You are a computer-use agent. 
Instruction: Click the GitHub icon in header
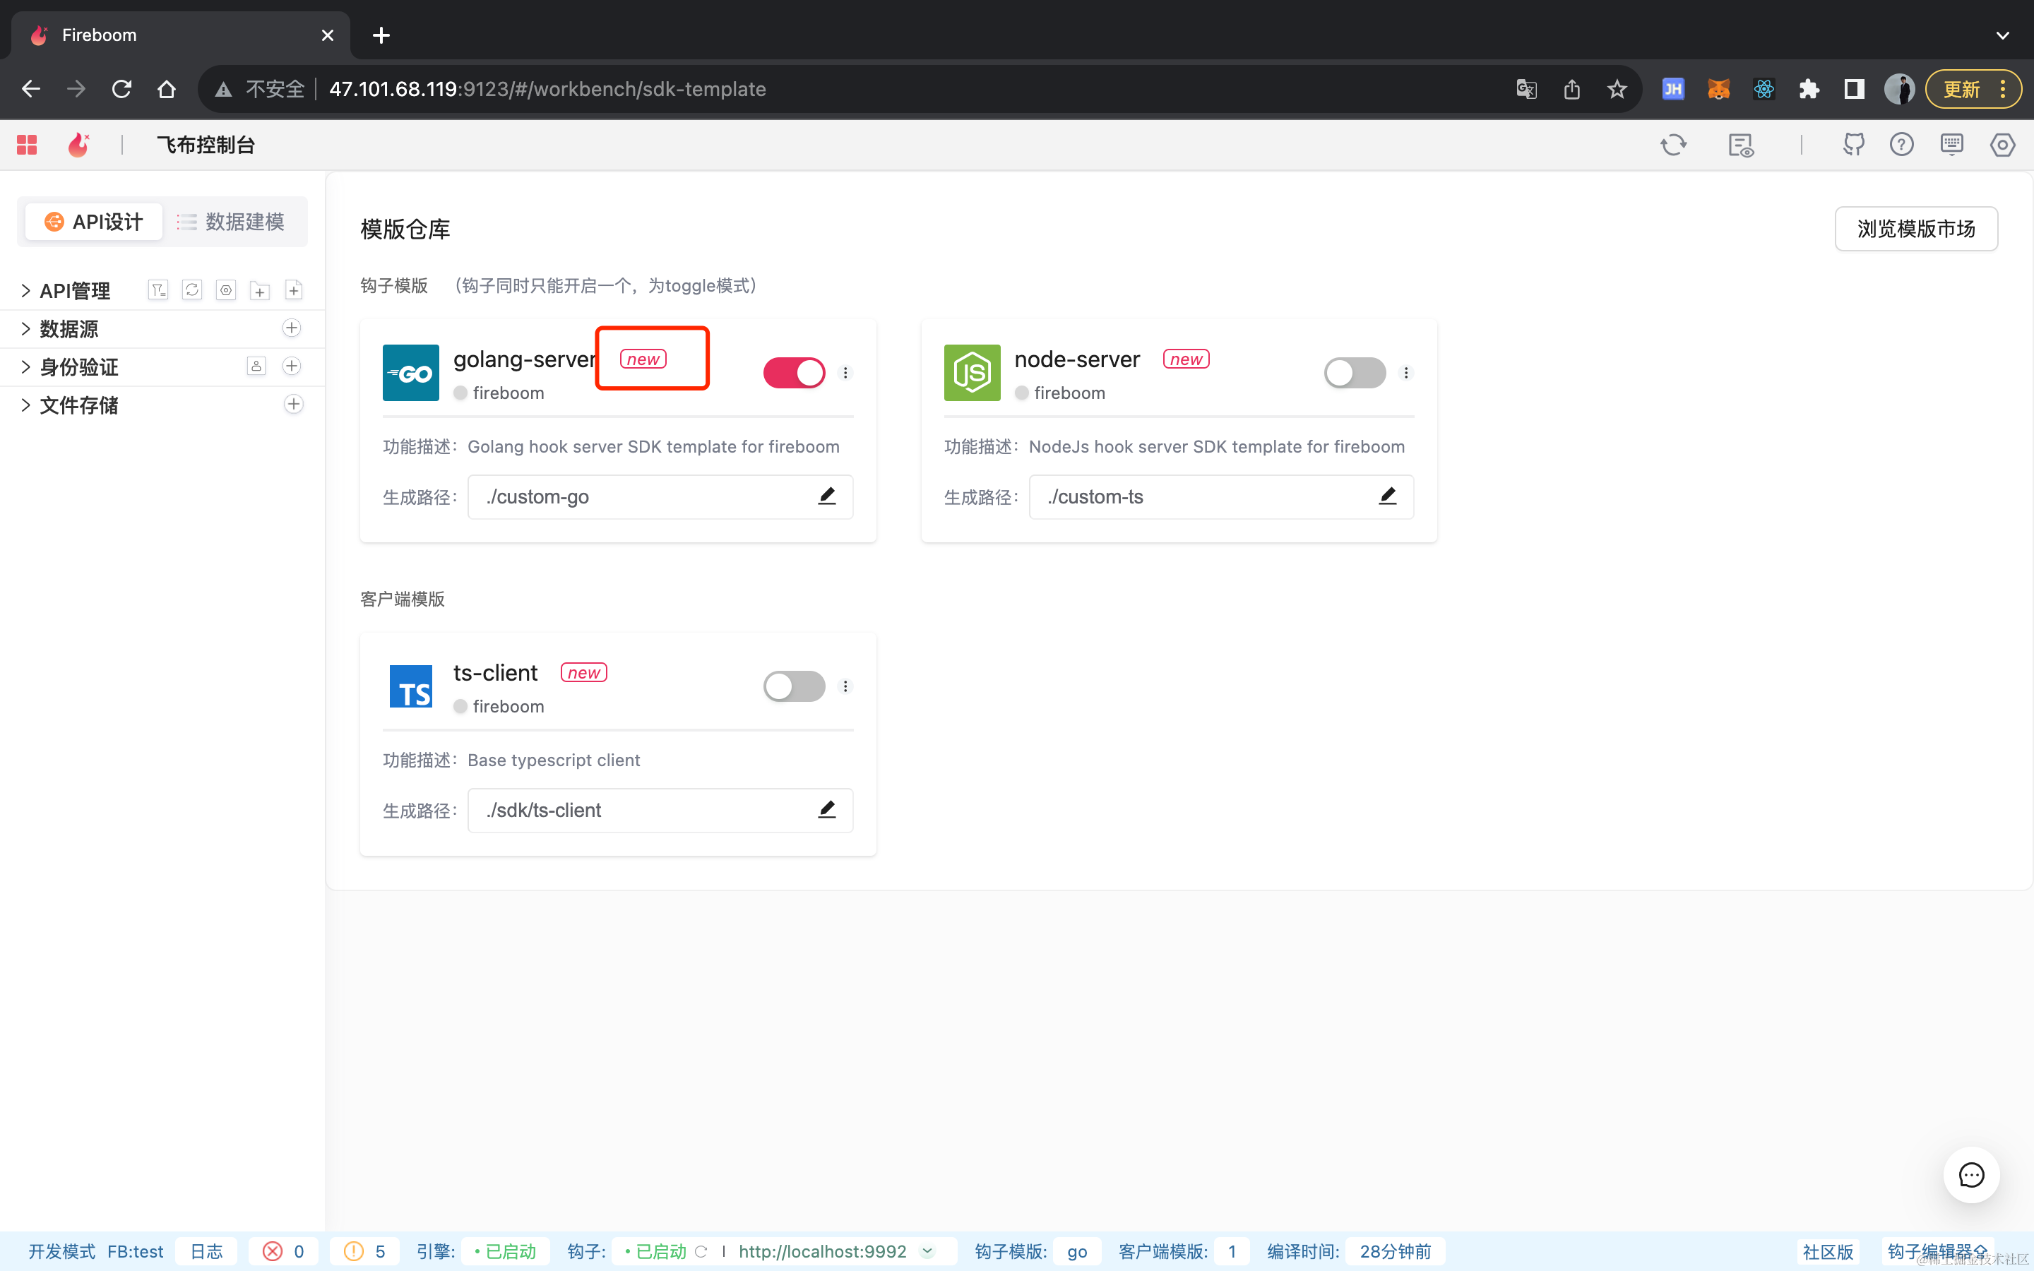1853,145
